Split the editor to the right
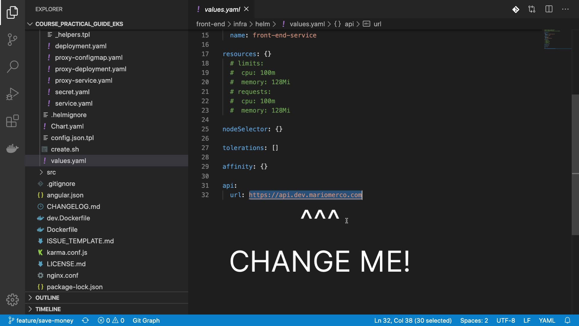 click(x=549, y=9)
